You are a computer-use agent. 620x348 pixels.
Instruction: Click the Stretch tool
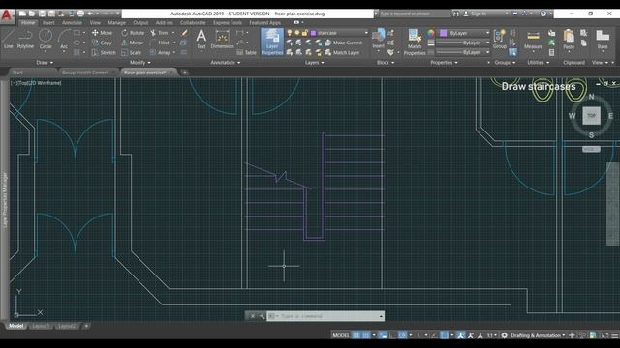pos(104,52)
